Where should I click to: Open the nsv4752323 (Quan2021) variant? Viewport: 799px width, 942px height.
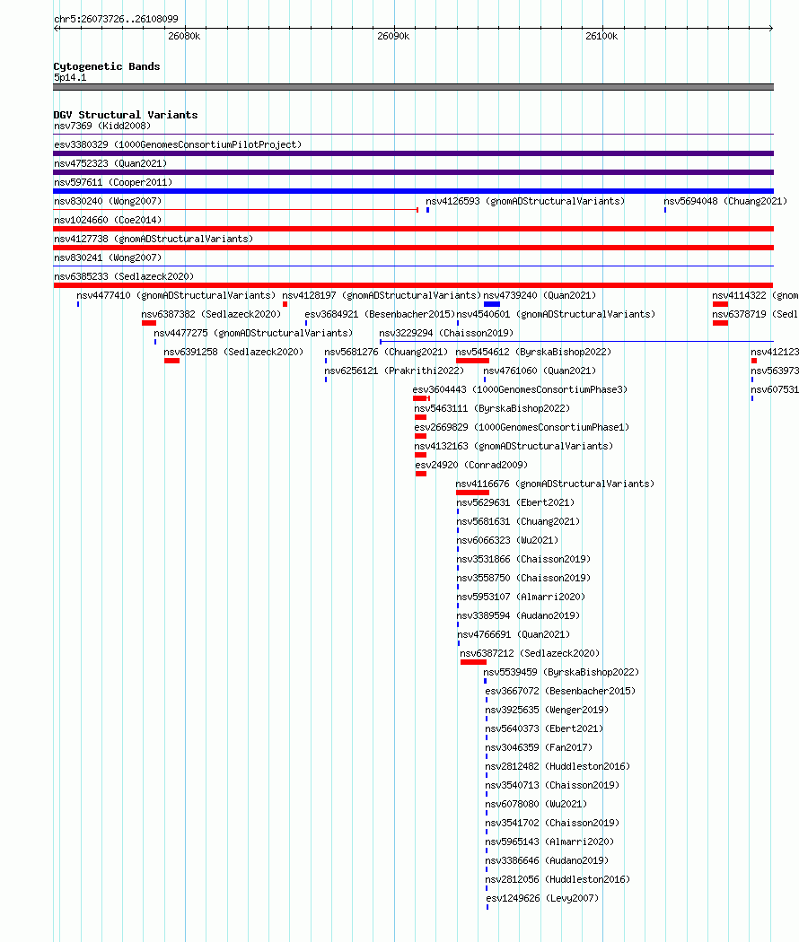[110, 163]
